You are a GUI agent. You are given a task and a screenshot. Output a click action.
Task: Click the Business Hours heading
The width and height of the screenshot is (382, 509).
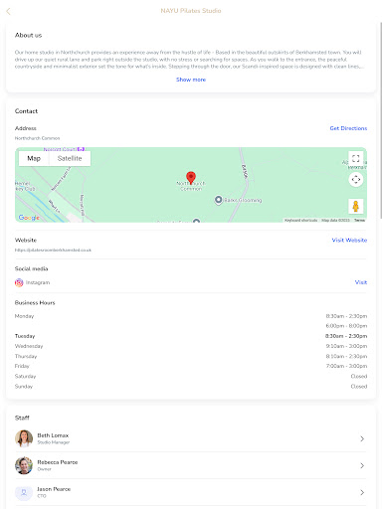pos(35,302)
